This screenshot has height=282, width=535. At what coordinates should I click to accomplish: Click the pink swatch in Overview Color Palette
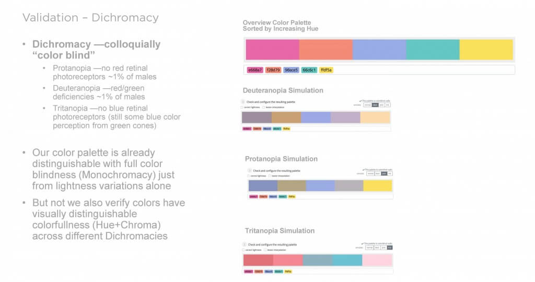click(x=273, y=50)
